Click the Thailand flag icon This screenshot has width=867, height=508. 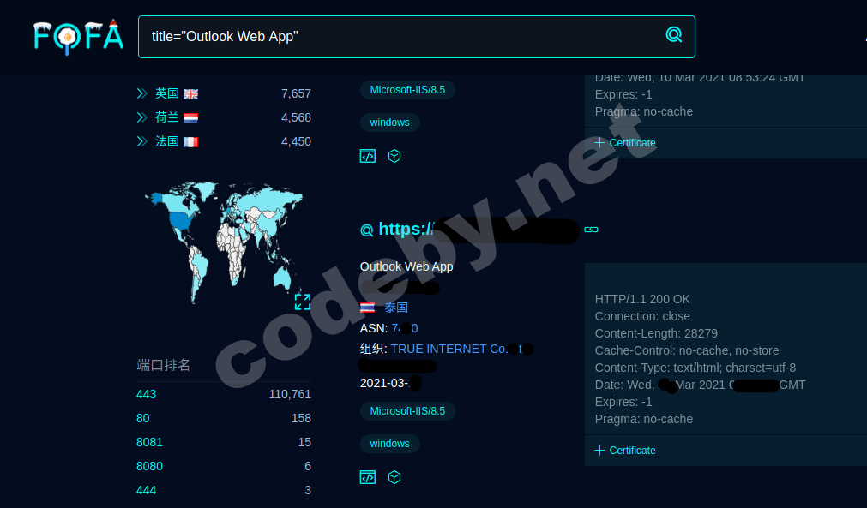[367, 308]
